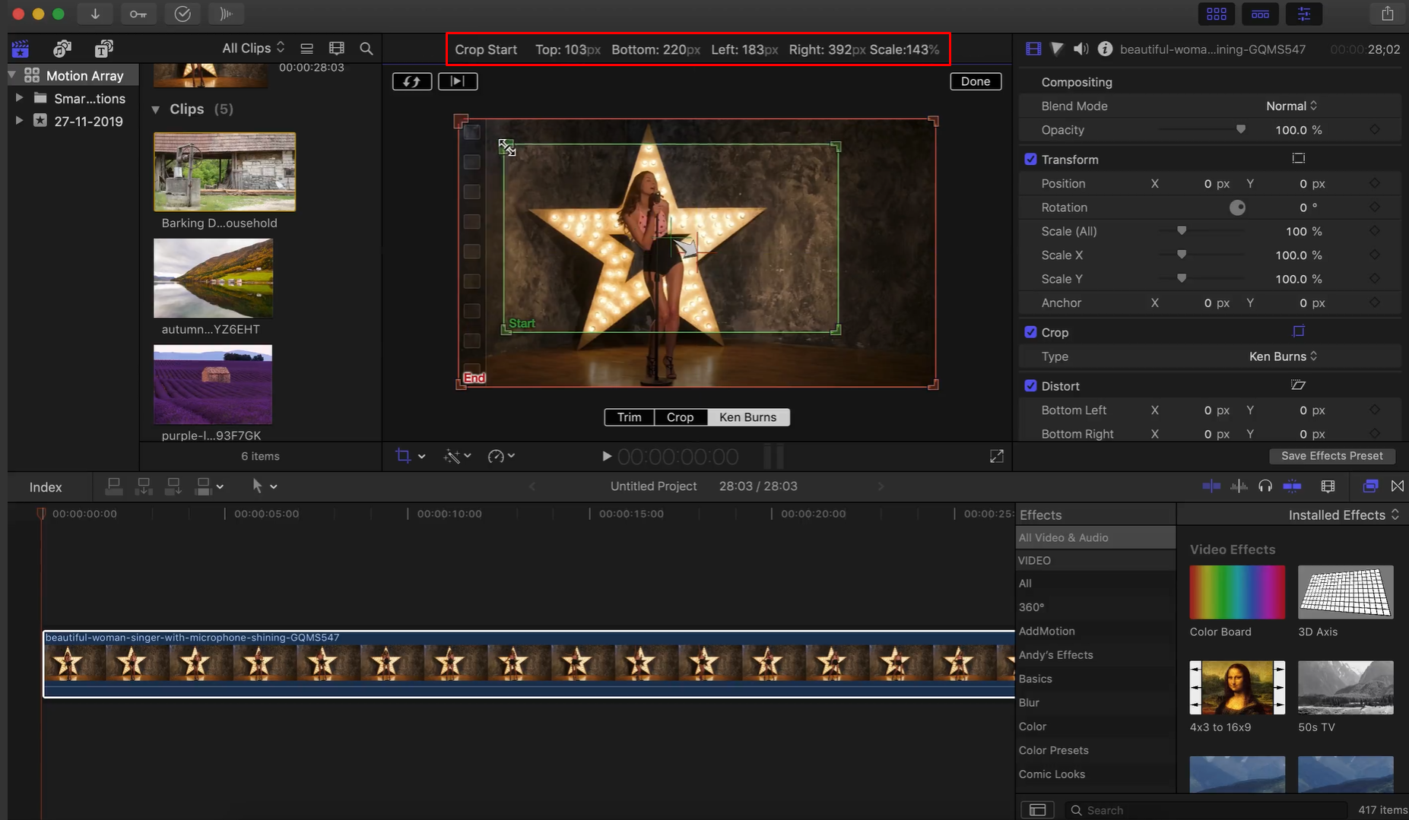Open the Titles and Generators sidebar

[x=103, y=48]
